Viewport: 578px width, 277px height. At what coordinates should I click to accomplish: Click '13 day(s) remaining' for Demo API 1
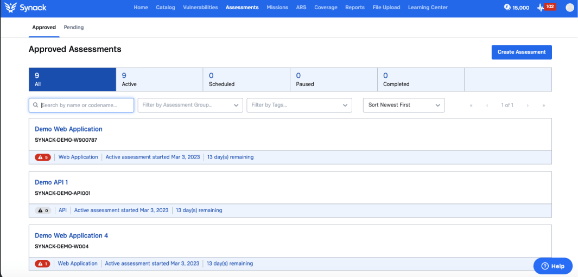(199, 210)
